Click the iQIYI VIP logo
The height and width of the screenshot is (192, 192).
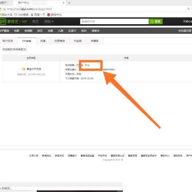pos(13,22)
